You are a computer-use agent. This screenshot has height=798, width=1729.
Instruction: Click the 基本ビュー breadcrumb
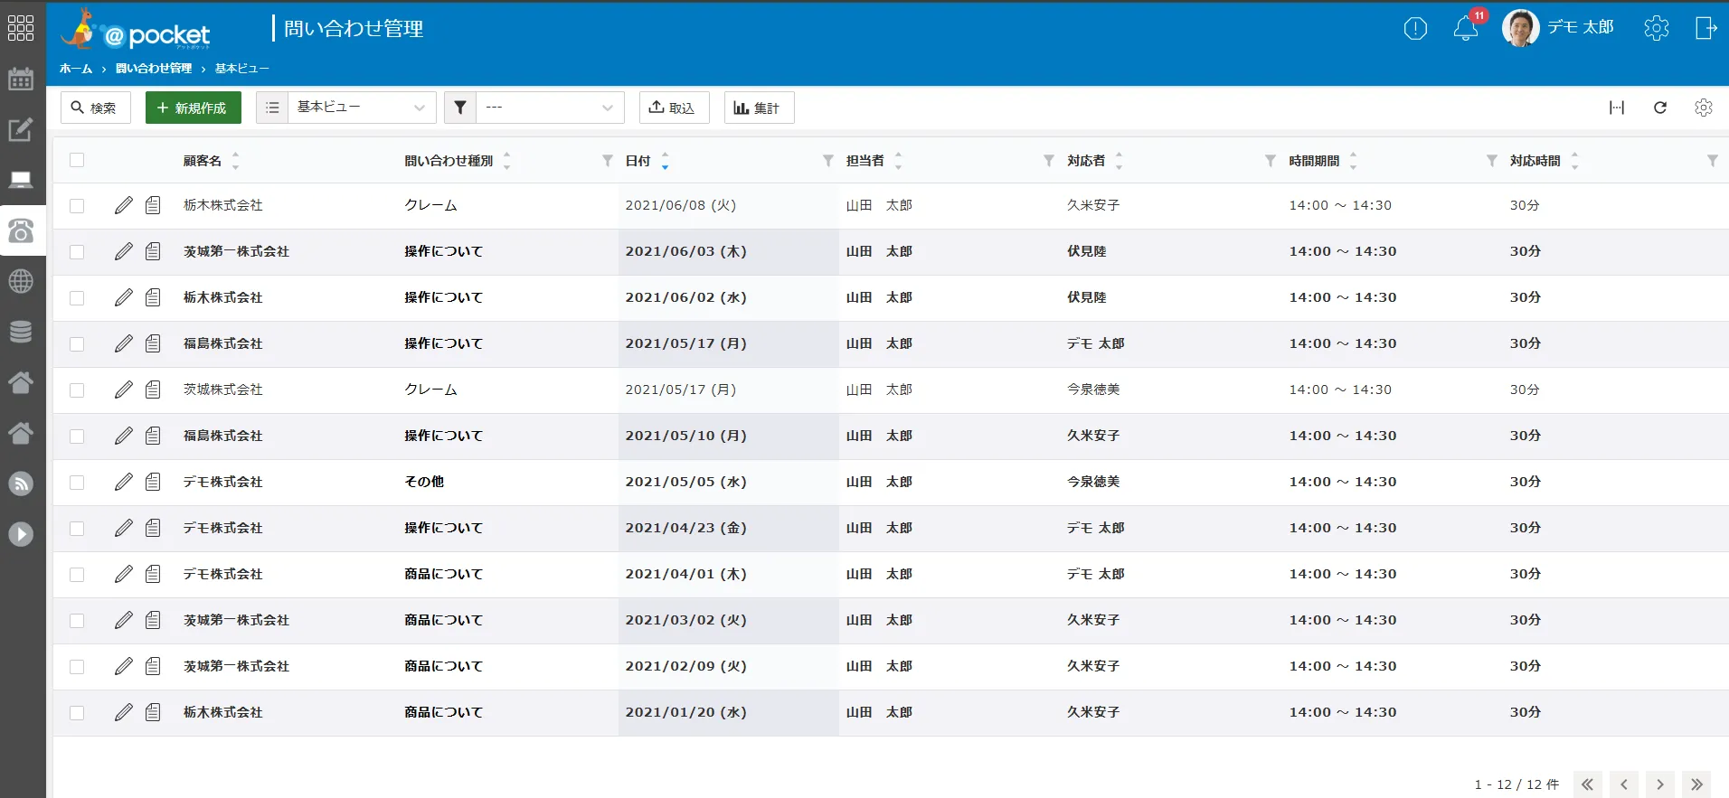[241, 69]
